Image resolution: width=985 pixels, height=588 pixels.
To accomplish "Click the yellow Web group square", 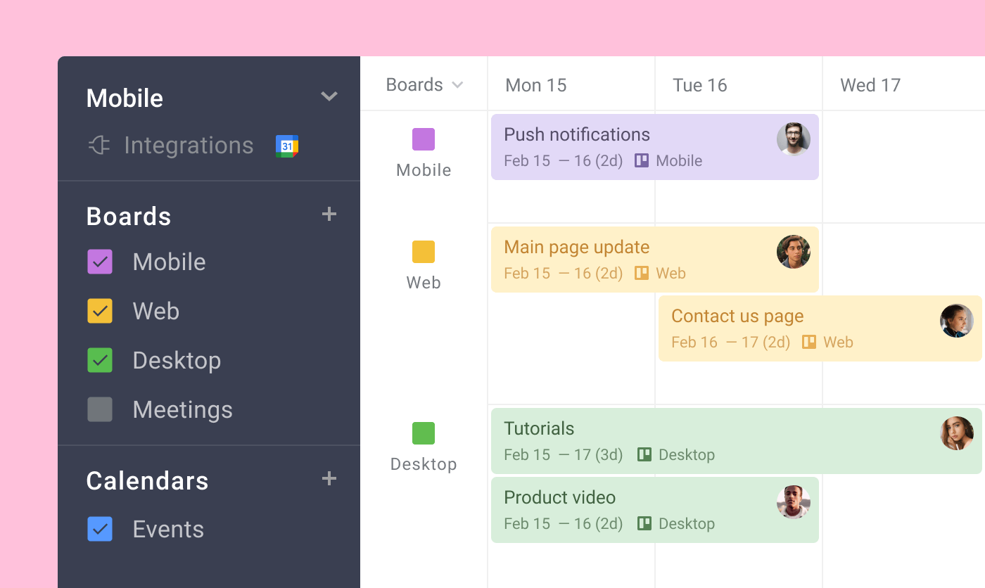I will 423,252.
